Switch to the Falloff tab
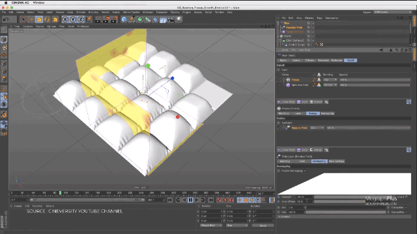 351,60
